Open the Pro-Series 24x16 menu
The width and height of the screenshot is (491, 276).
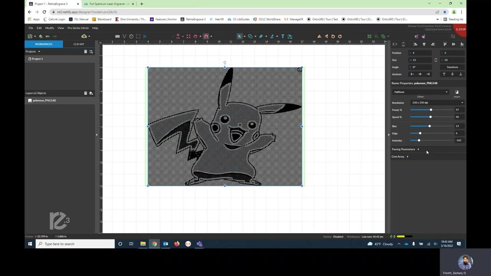pyautogui.click(x=78, y=28)
